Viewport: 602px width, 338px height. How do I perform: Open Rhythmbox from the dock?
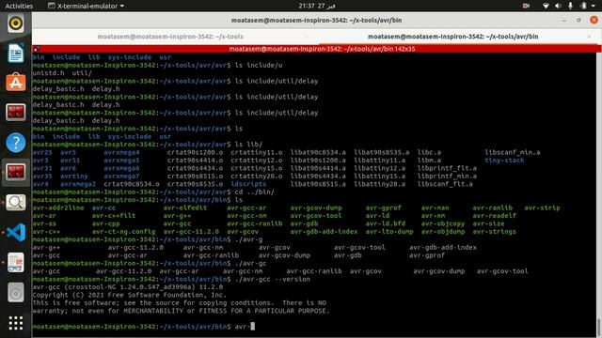click(15, 23)
